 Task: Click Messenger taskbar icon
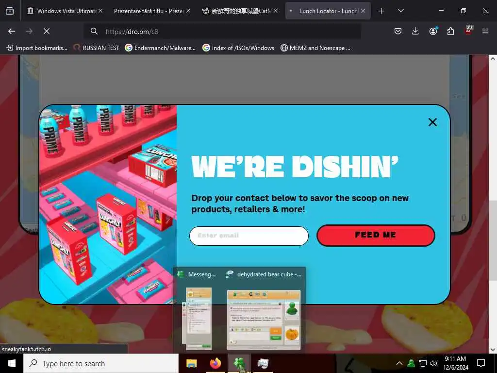[x=239, y=363]
